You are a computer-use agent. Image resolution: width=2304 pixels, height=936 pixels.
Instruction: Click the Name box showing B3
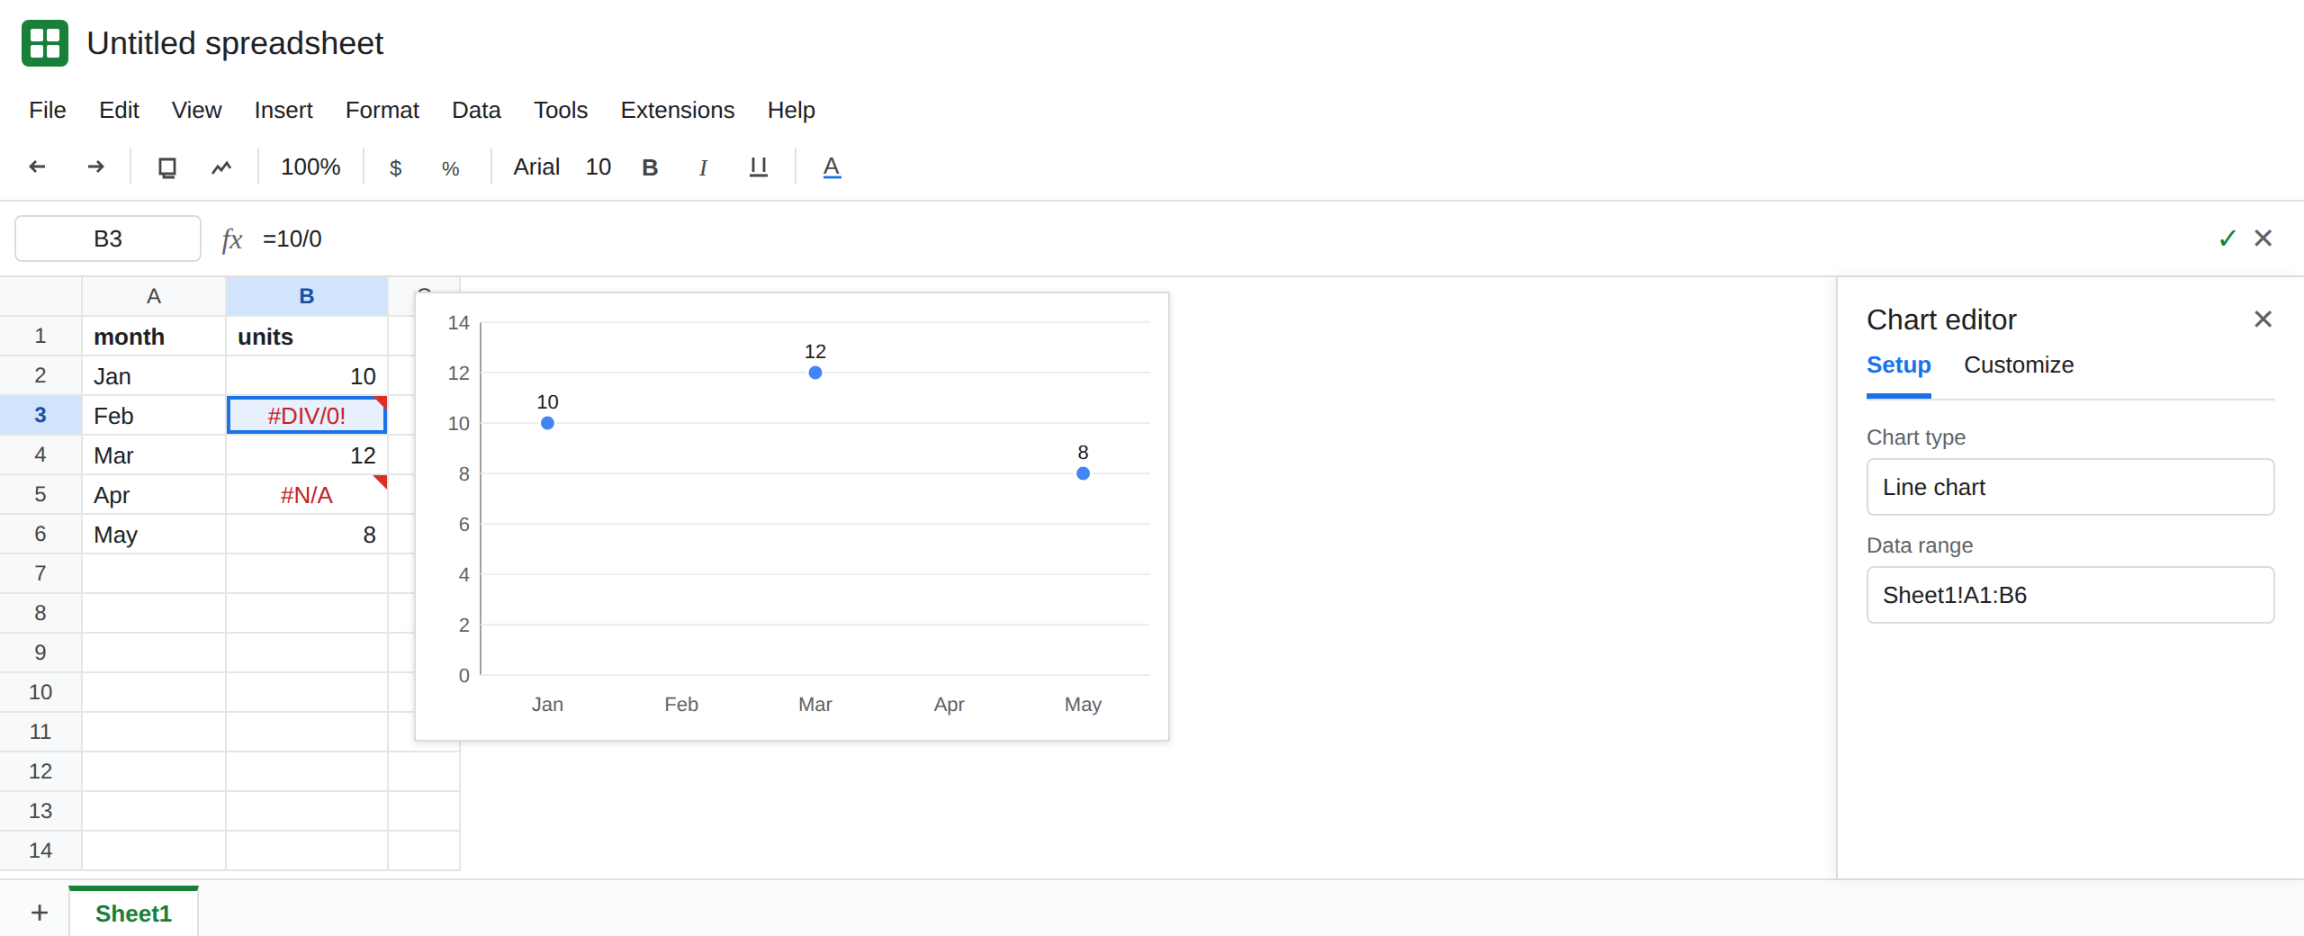pos(108,238)
